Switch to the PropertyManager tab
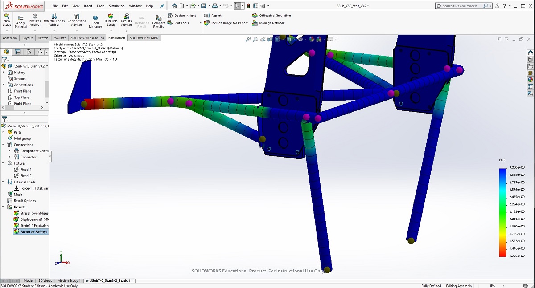 click(x=17, y=52)
